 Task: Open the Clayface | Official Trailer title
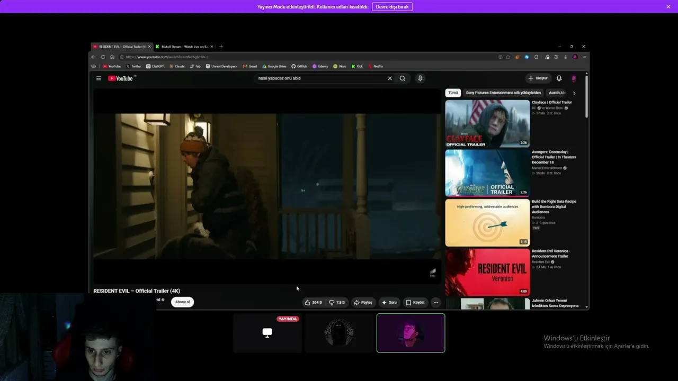click(552, 102)
